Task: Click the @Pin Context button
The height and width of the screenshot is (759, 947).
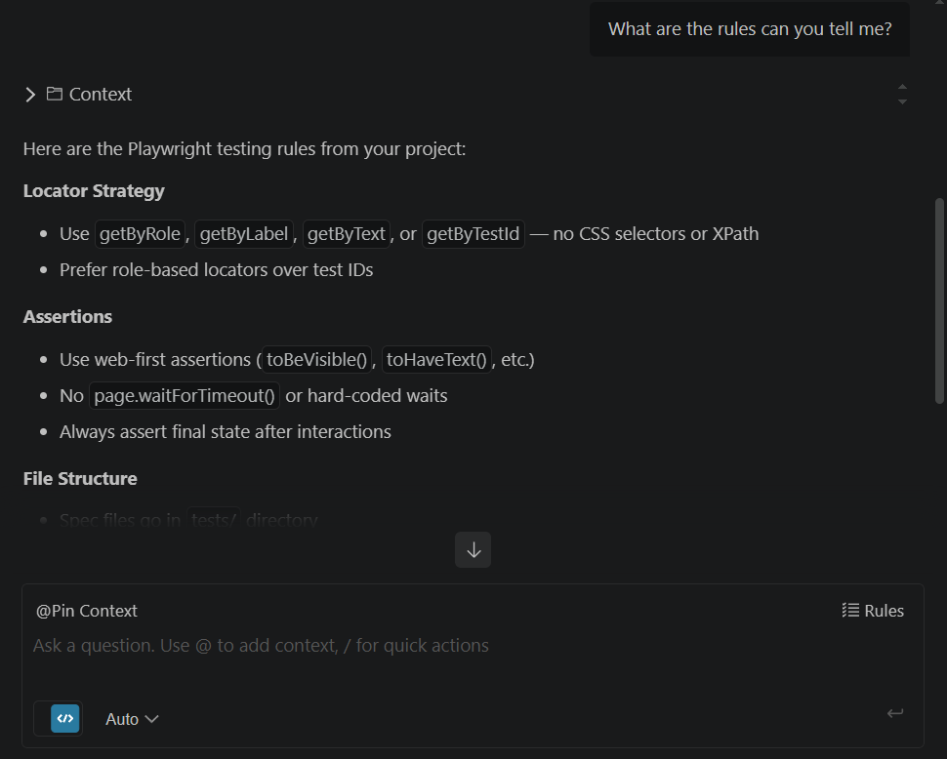Action: (87, 611)
